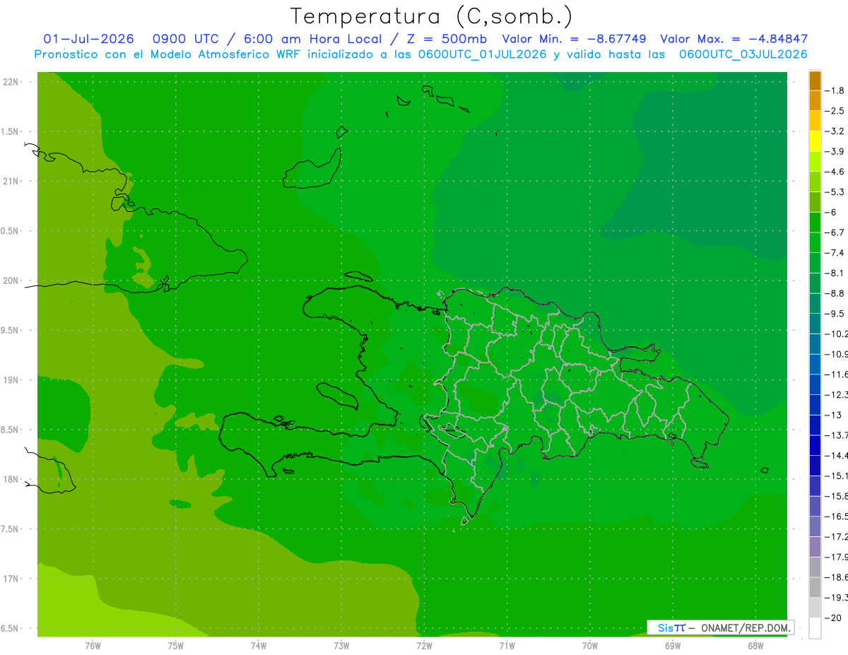Click the "Valor Min. = -8.67749" readout
Viewport: 848px width, 655px height.
coord(574,39)
